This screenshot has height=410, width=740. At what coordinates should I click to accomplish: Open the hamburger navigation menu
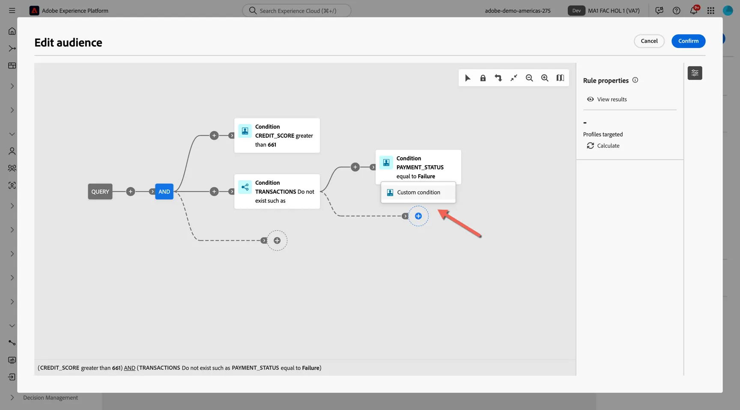click(x=12, y=11)
